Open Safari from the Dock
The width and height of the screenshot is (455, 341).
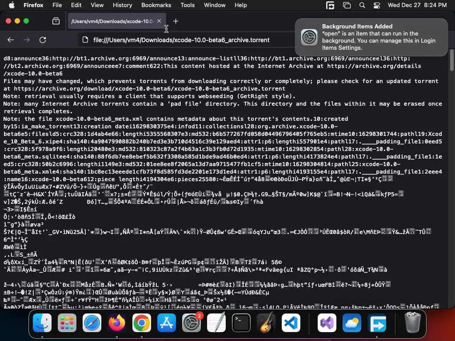92,323
